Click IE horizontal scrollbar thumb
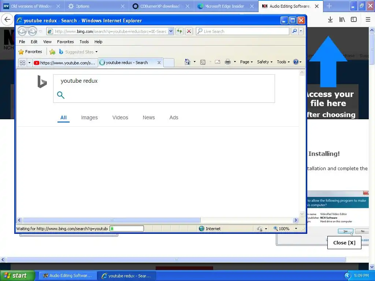This screenshot has width=375, height=281. (111, 220)
